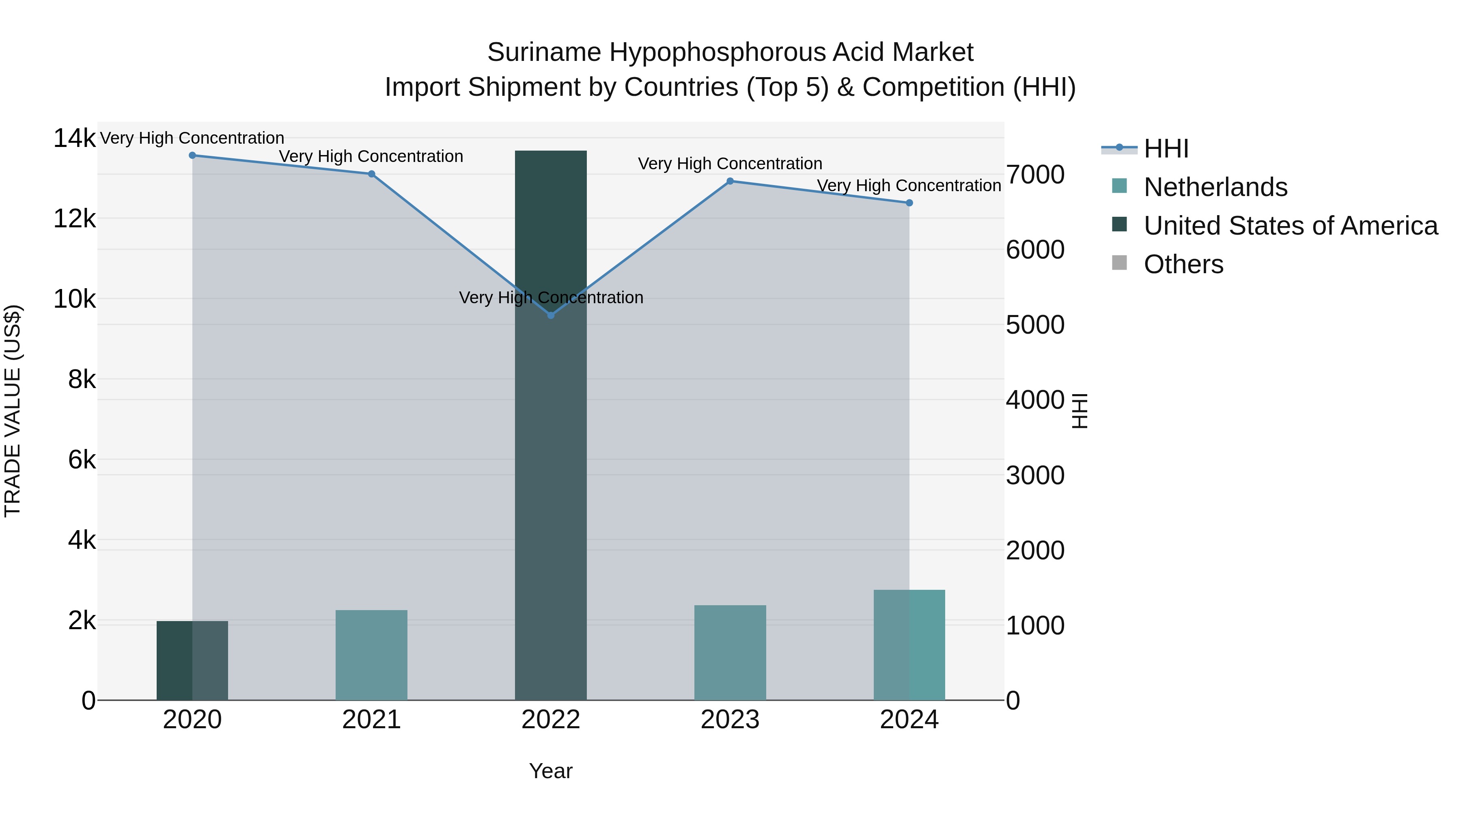Click the 12k left axis tick
The image size is (1461, 822).
pos(74,218)
